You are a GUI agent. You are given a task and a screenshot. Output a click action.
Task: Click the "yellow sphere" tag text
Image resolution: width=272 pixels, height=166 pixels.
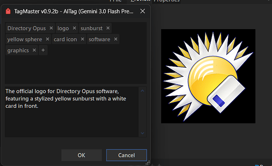coord(24,39)
